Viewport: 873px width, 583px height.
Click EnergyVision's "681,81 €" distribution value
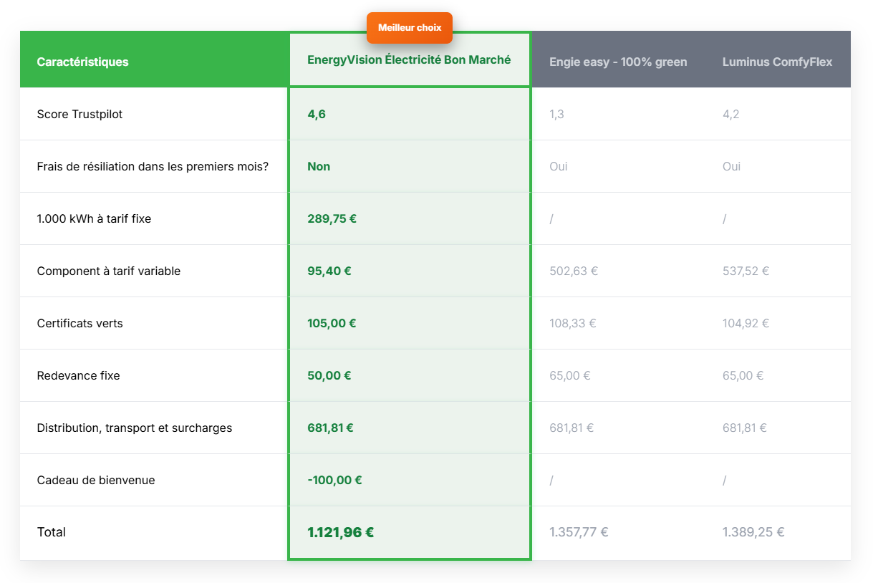pos(331,428)
